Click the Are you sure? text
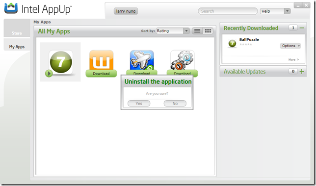Screen dimensions: 316x186 click(157, 94)
